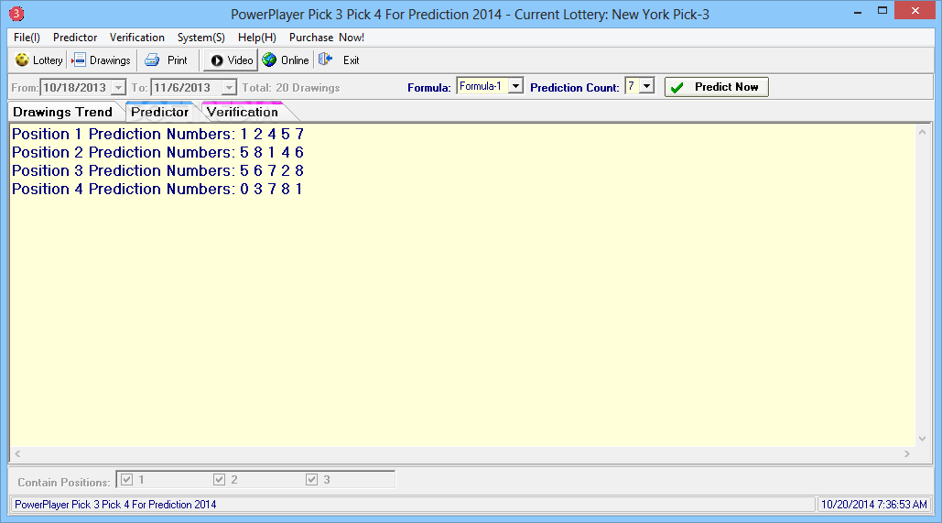Play the Video toolbar button

coord(232,60)
